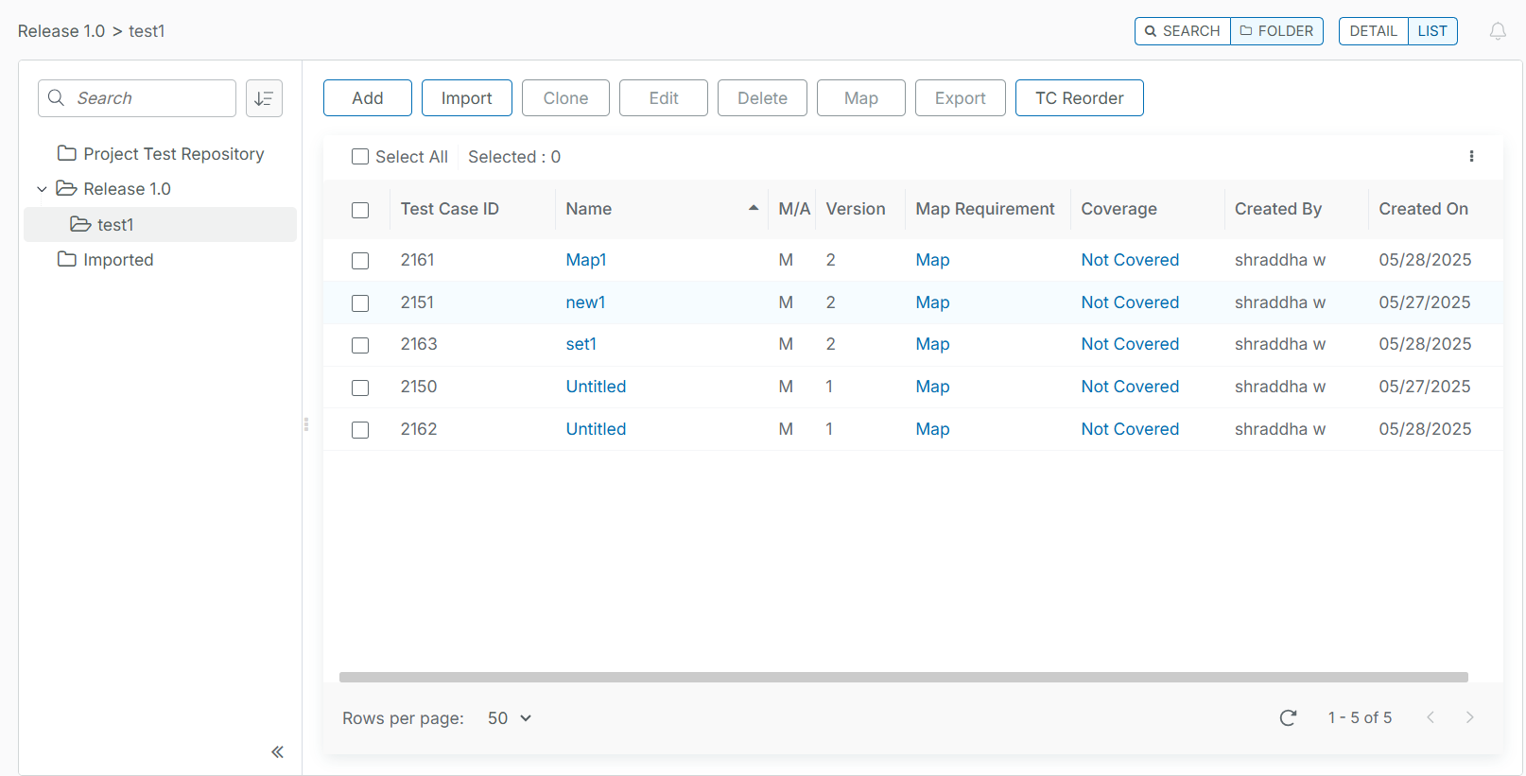Collapse the sidebar with double-chevron icon

tap(277, 752)
